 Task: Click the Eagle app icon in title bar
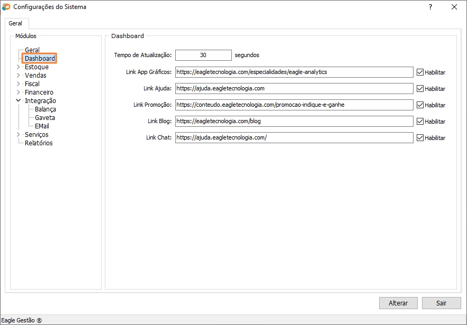pyautogui.click(x=6, y=7)
